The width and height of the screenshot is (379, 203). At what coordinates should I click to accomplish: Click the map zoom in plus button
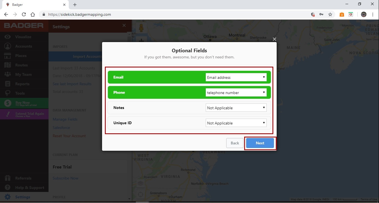[x=142, y=40]
